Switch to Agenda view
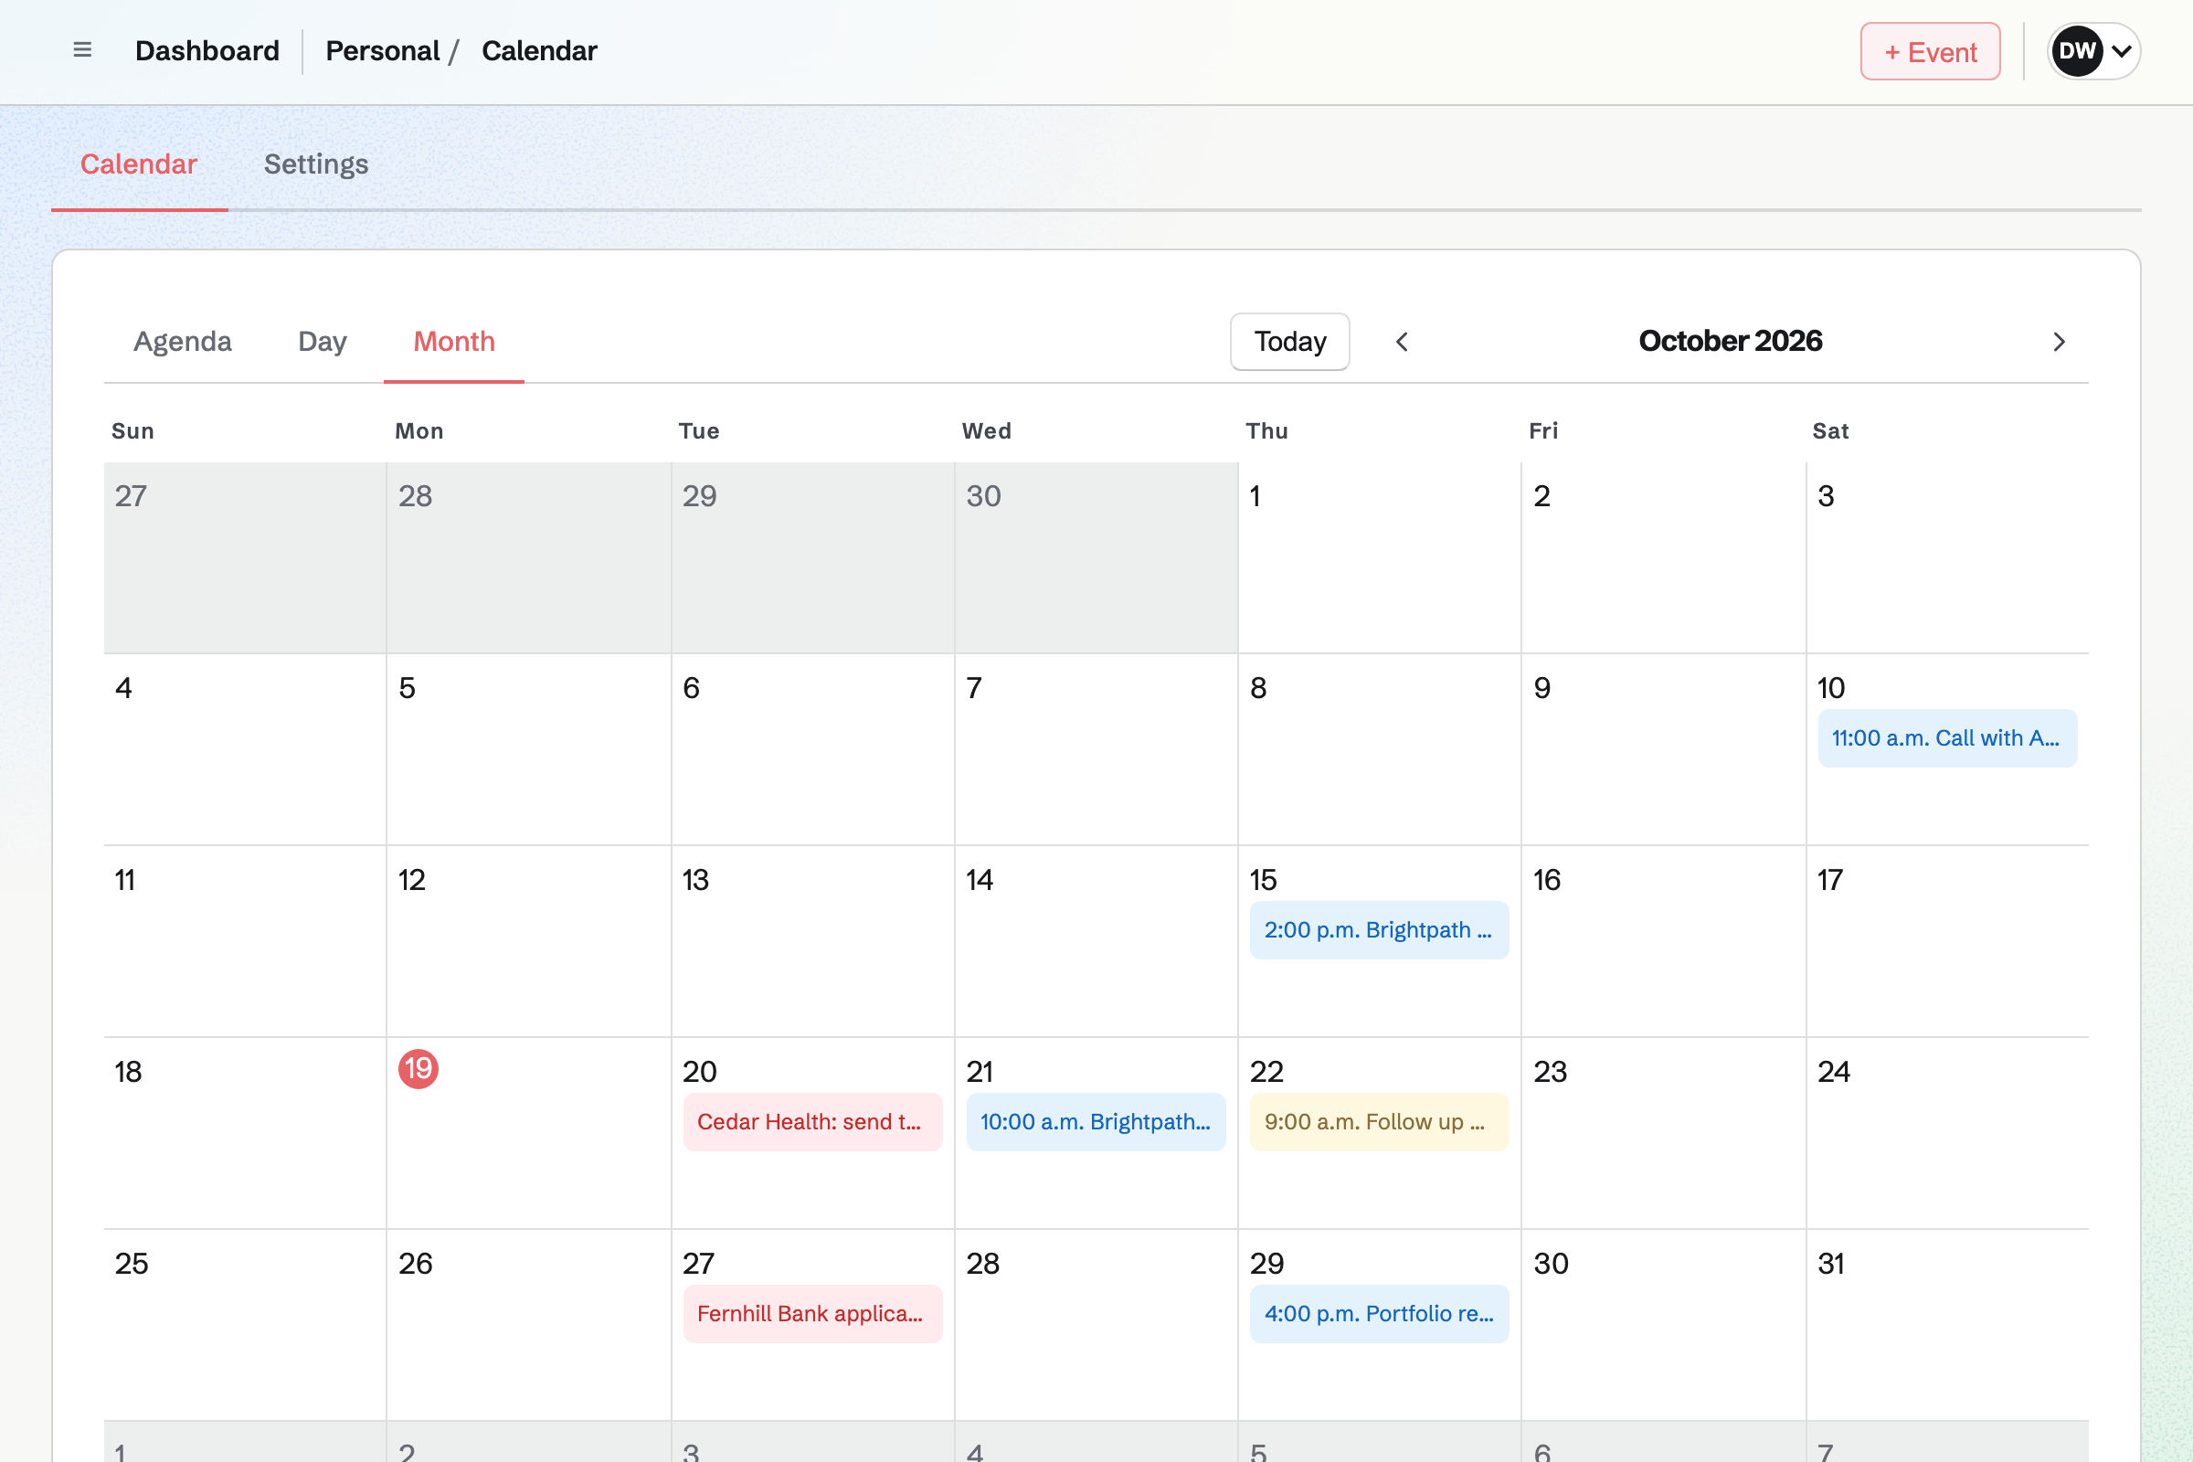 click(183, 341)
